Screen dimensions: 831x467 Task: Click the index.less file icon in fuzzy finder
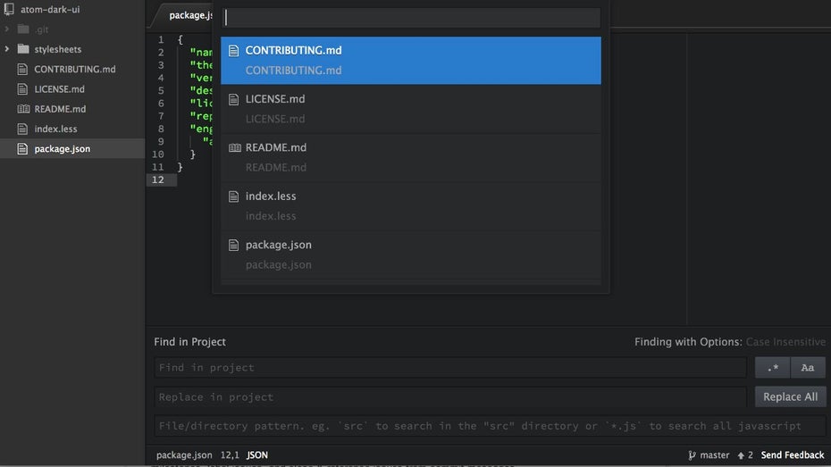pyautogui.click(x=234, y=196)
